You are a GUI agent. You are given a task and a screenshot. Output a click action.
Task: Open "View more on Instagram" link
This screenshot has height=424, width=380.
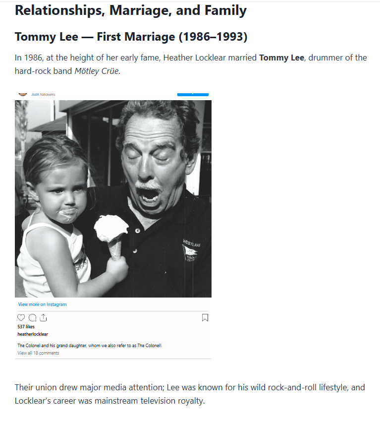pyautogui.click(x=42, y=304)
